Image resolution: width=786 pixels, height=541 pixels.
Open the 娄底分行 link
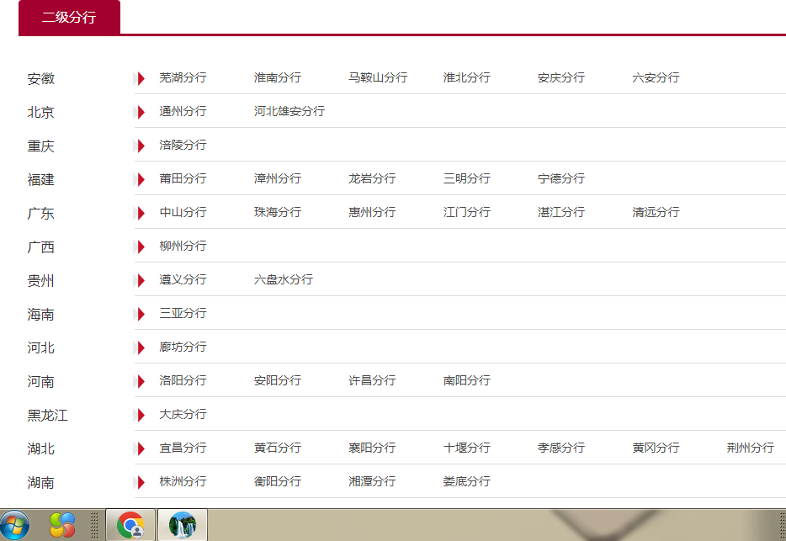pos(467,481)
